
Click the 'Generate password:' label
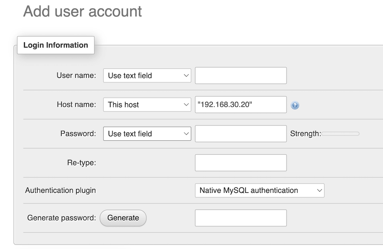(x=62, y=218)
